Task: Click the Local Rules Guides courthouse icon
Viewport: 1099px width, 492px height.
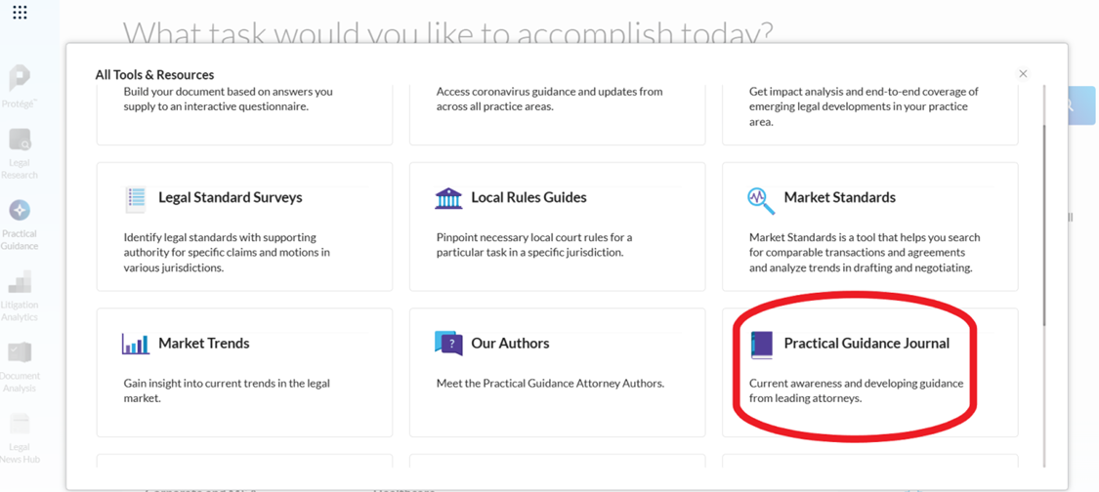Action: click(x=448, y=198)
